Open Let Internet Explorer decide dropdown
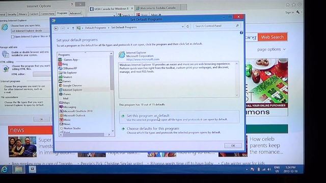The height and width of the screenshot is (183, 326). pyautogui.click(x=30, y=30)
